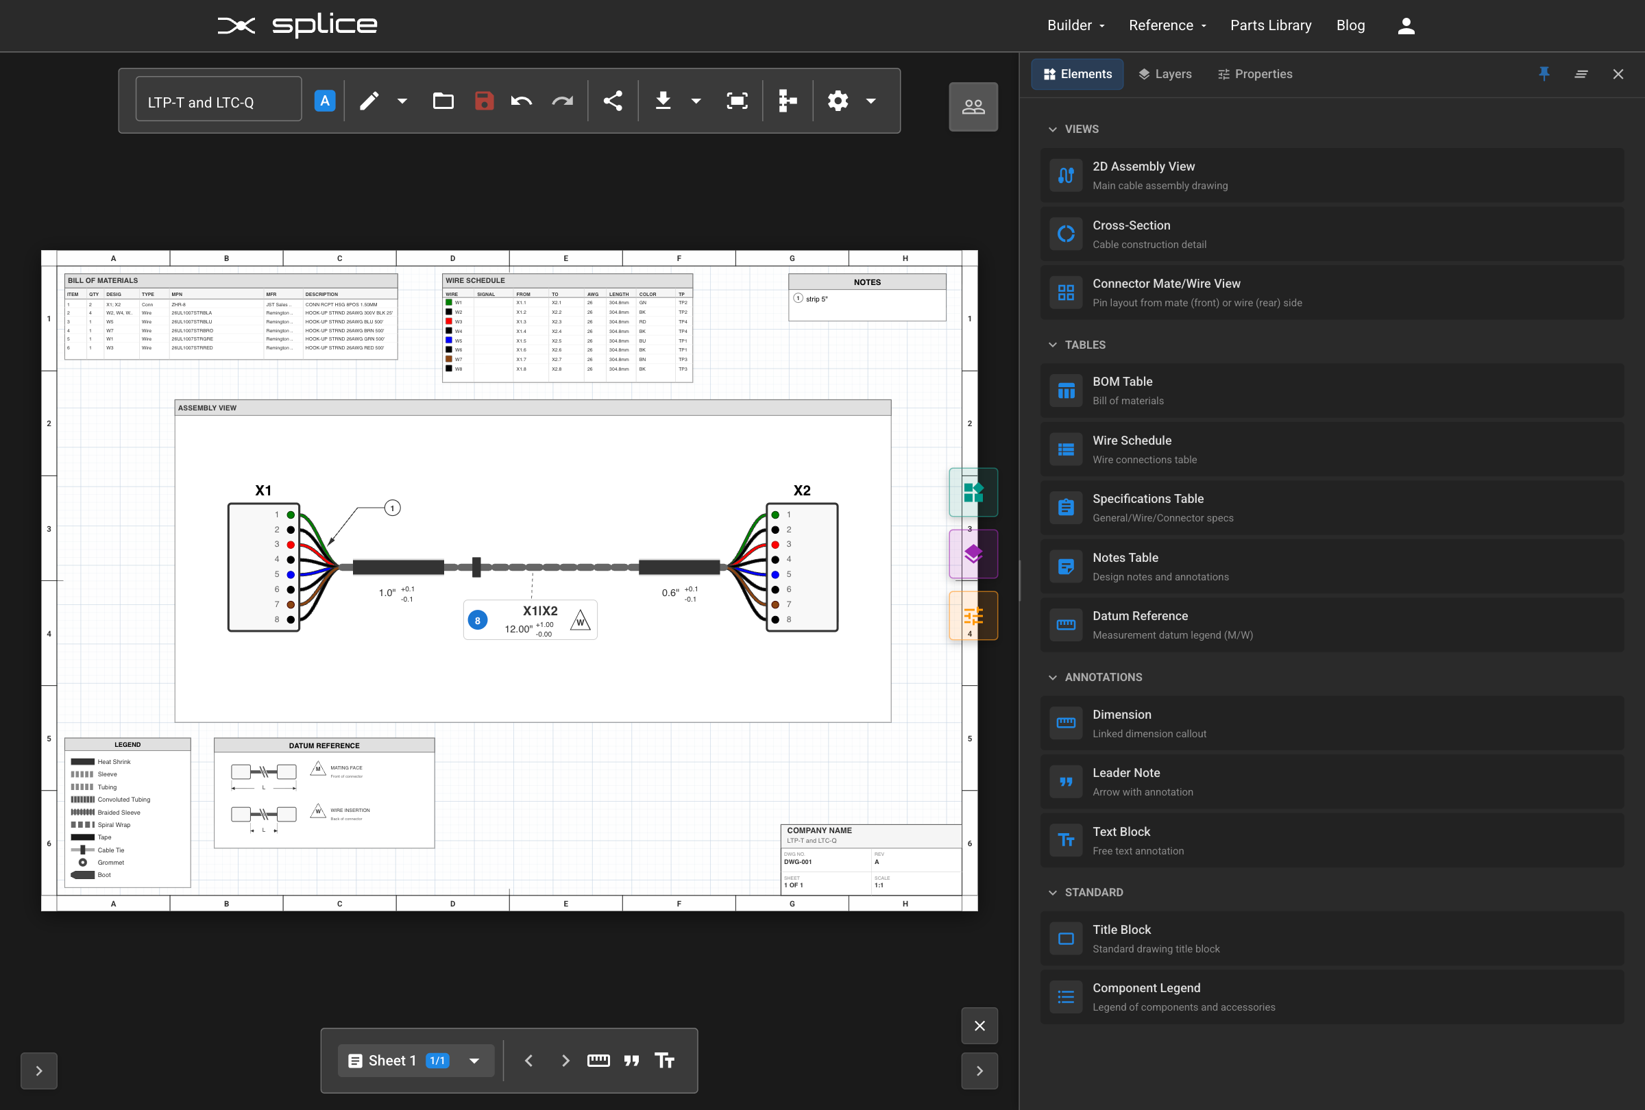
Task: Toggle the purple Layers floating panel button
Action: (973, 554)
